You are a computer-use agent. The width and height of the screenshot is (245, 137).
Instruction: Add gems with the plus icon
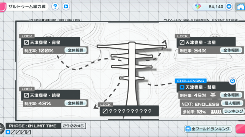click(229, 6)
